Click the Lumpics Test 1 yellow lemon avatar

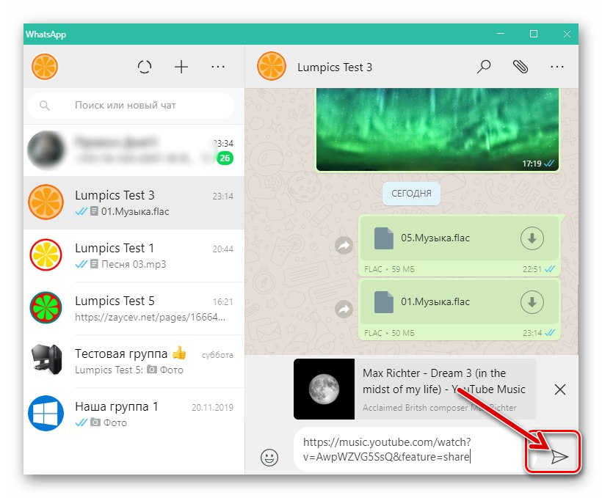click(46, 255)
